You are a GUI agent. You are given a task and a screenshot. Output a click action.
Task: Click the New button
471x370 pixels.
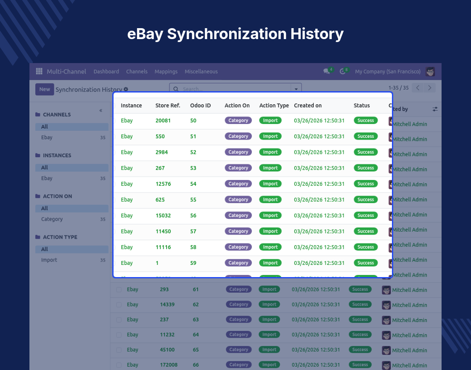45,89
